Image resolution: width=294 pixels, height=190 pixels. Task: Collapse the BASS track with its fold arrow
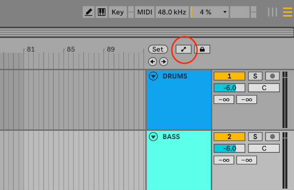coord(153,137)
